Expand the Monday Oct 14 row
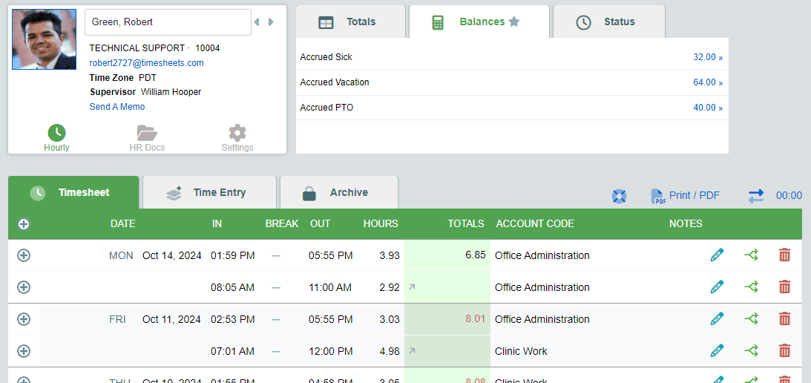 point(24,255)
